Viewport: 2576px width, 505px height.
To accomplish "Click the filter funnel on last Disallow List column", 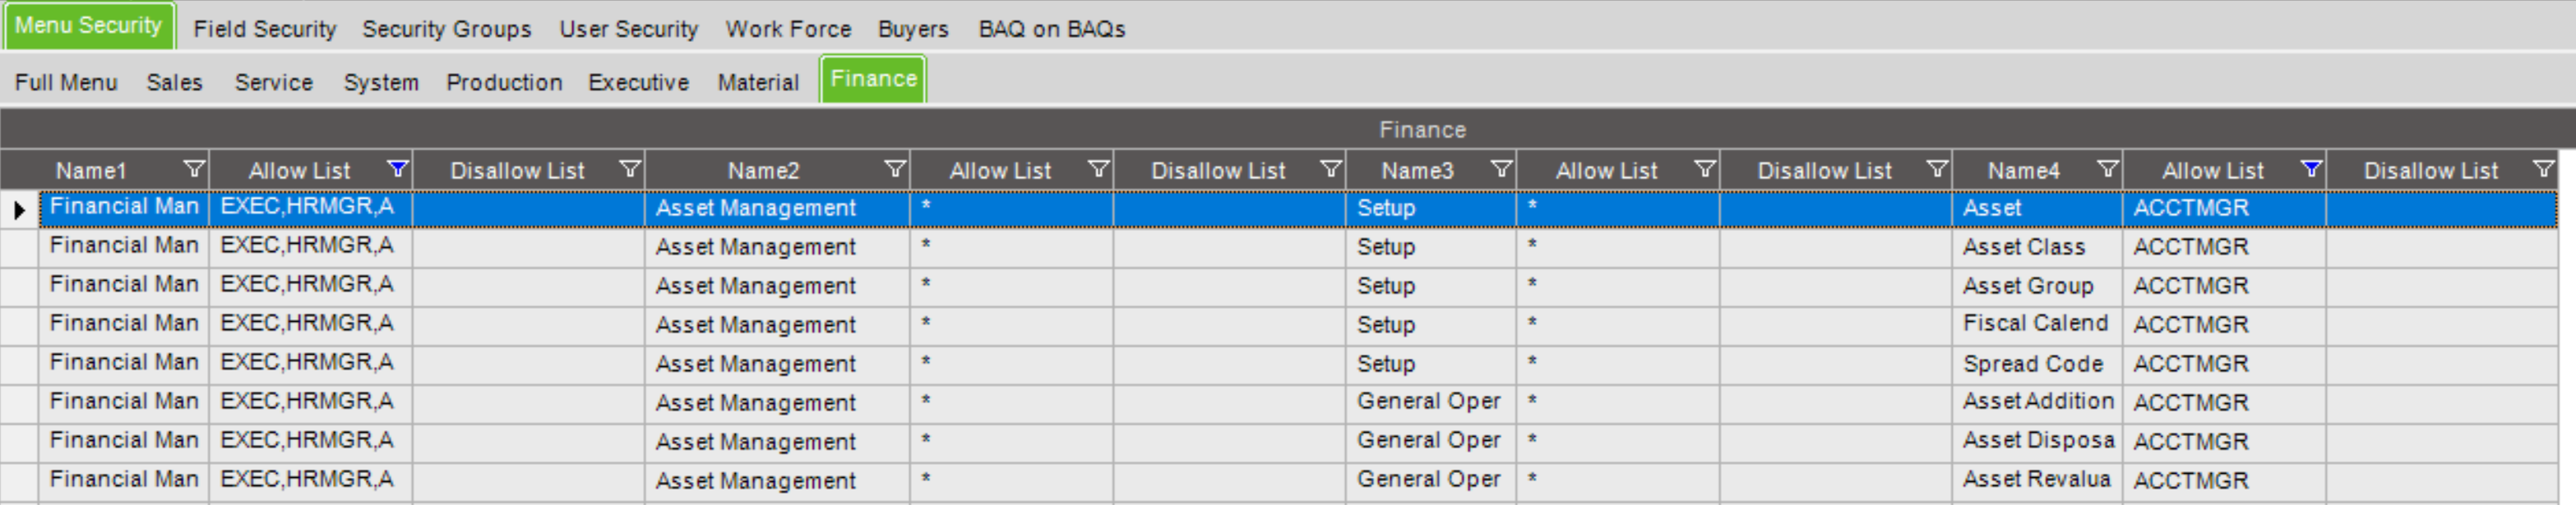I will point(2543,170).
